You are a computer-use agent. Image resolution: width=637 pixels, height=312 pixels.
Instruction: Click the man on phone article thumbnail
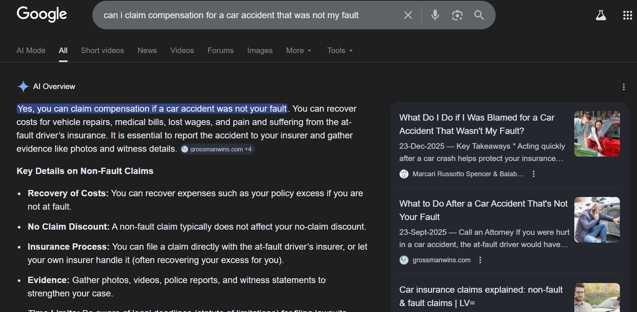[597, 220]
